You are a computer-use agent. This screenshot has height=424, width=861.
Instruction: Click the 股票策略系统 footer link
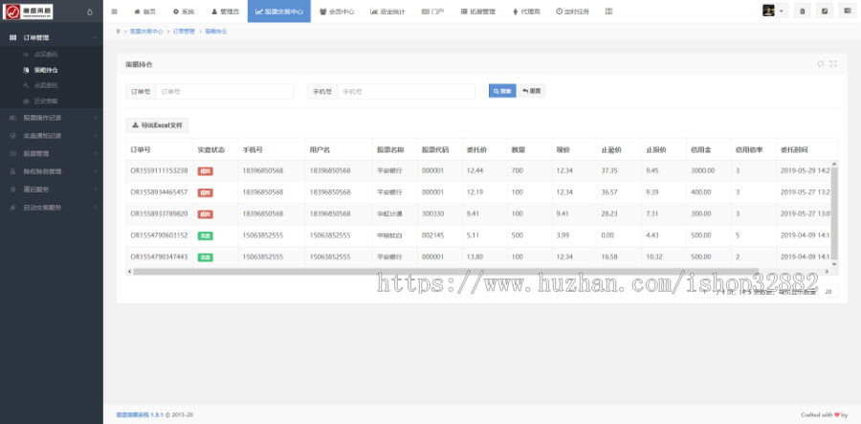click(140, 414)
